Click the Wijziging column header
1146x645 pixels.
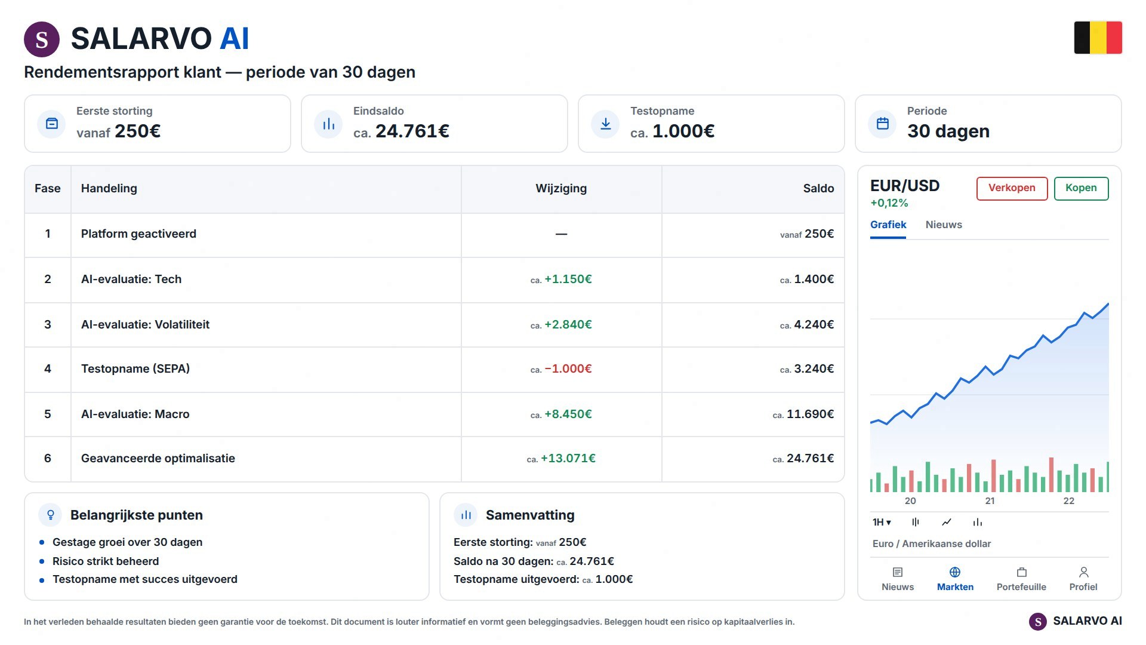561,189
